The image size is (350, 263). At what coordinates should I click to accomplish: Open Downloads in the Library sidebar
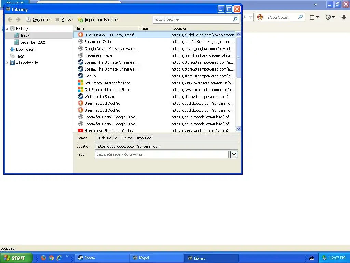[x=25, y=49]
